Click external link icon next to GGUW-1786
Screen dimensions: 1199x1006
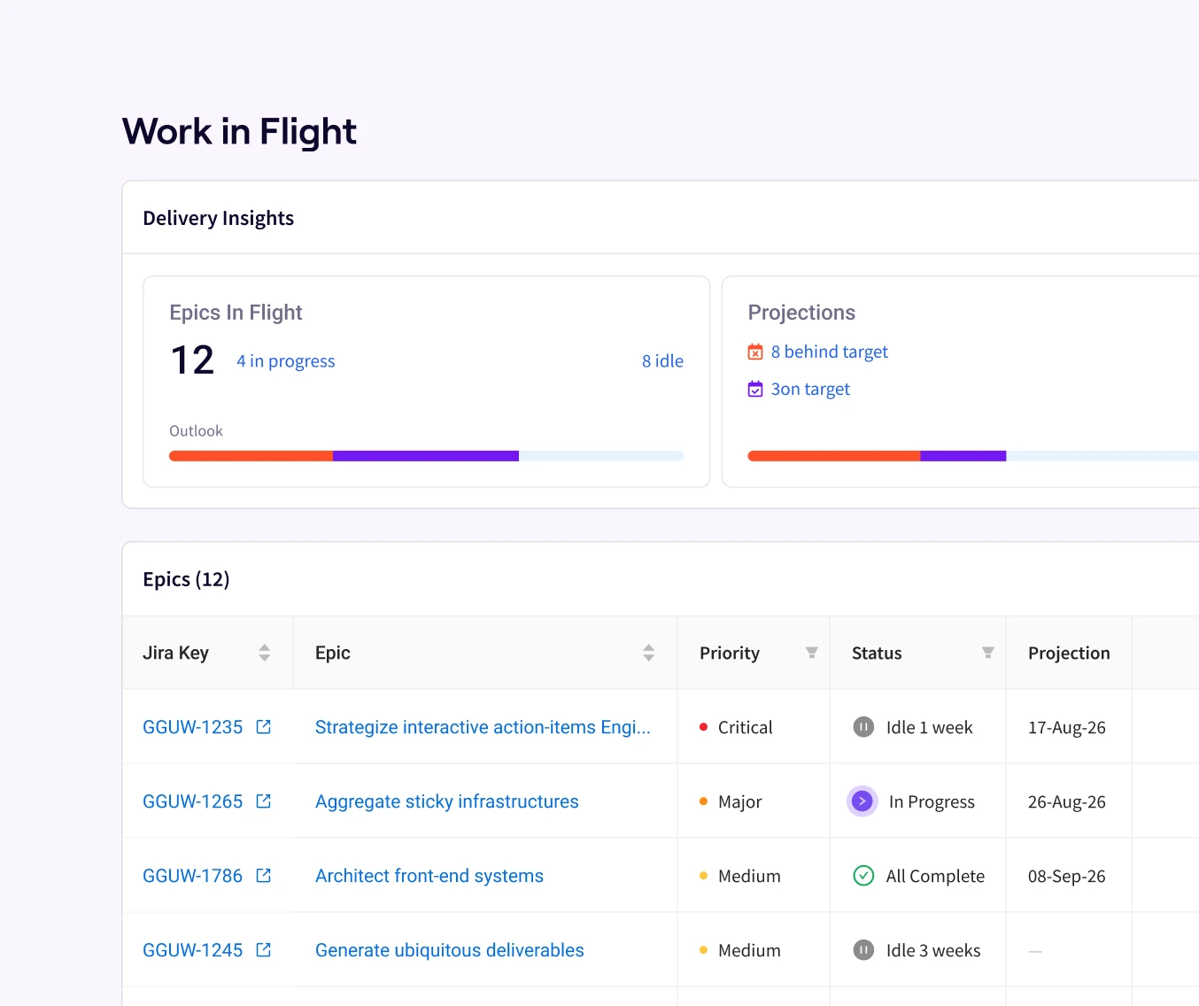263,876
